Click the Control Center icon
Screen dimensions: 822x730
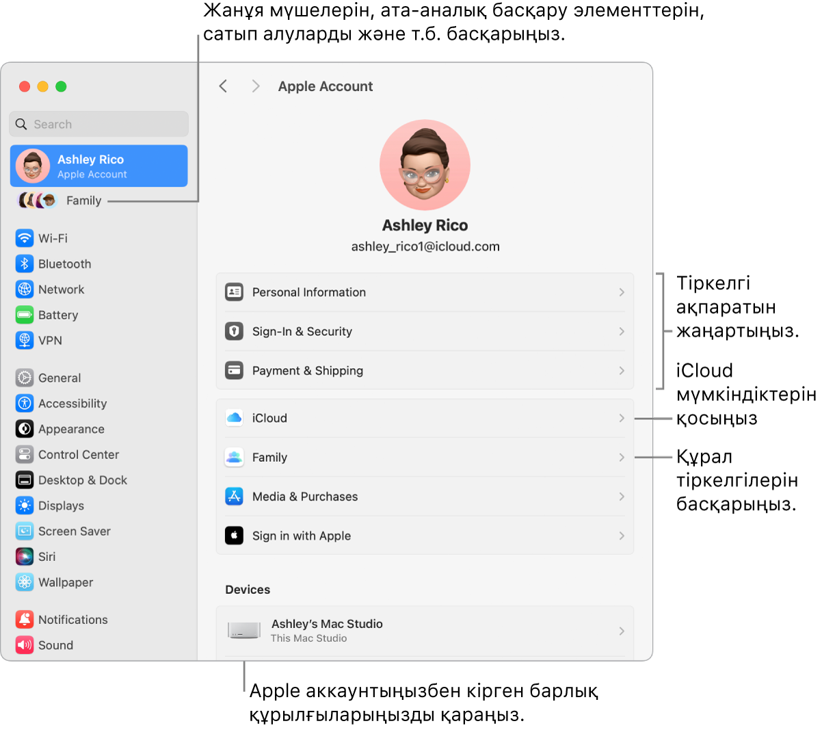(25, 454)
